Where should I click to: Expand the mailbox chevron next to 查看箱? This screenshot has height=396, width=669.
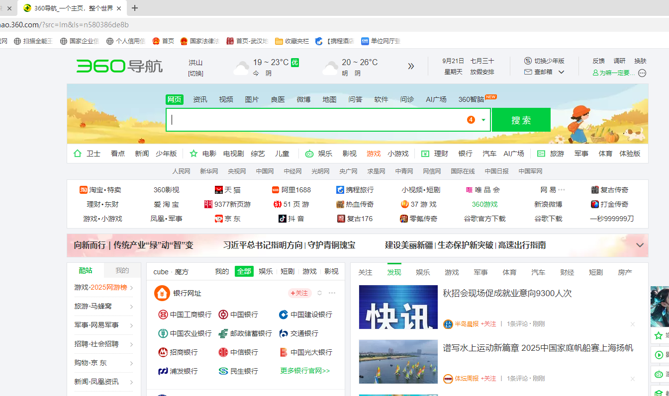(562, 72)
